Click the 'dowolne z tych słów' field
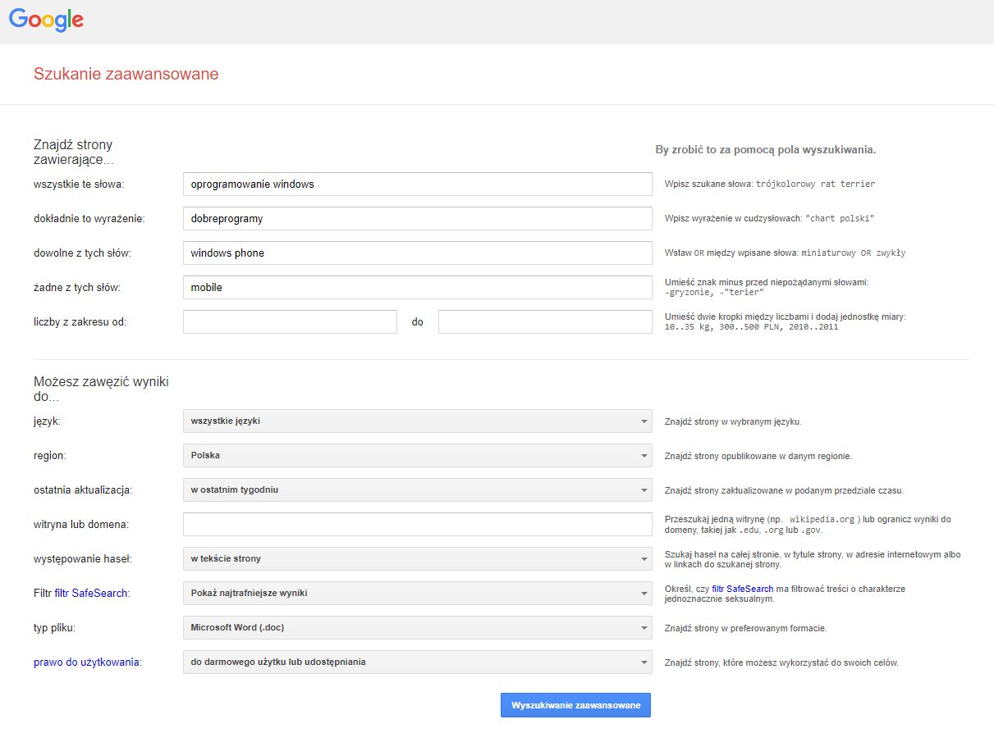994x733 pixels. click(417, 253)
